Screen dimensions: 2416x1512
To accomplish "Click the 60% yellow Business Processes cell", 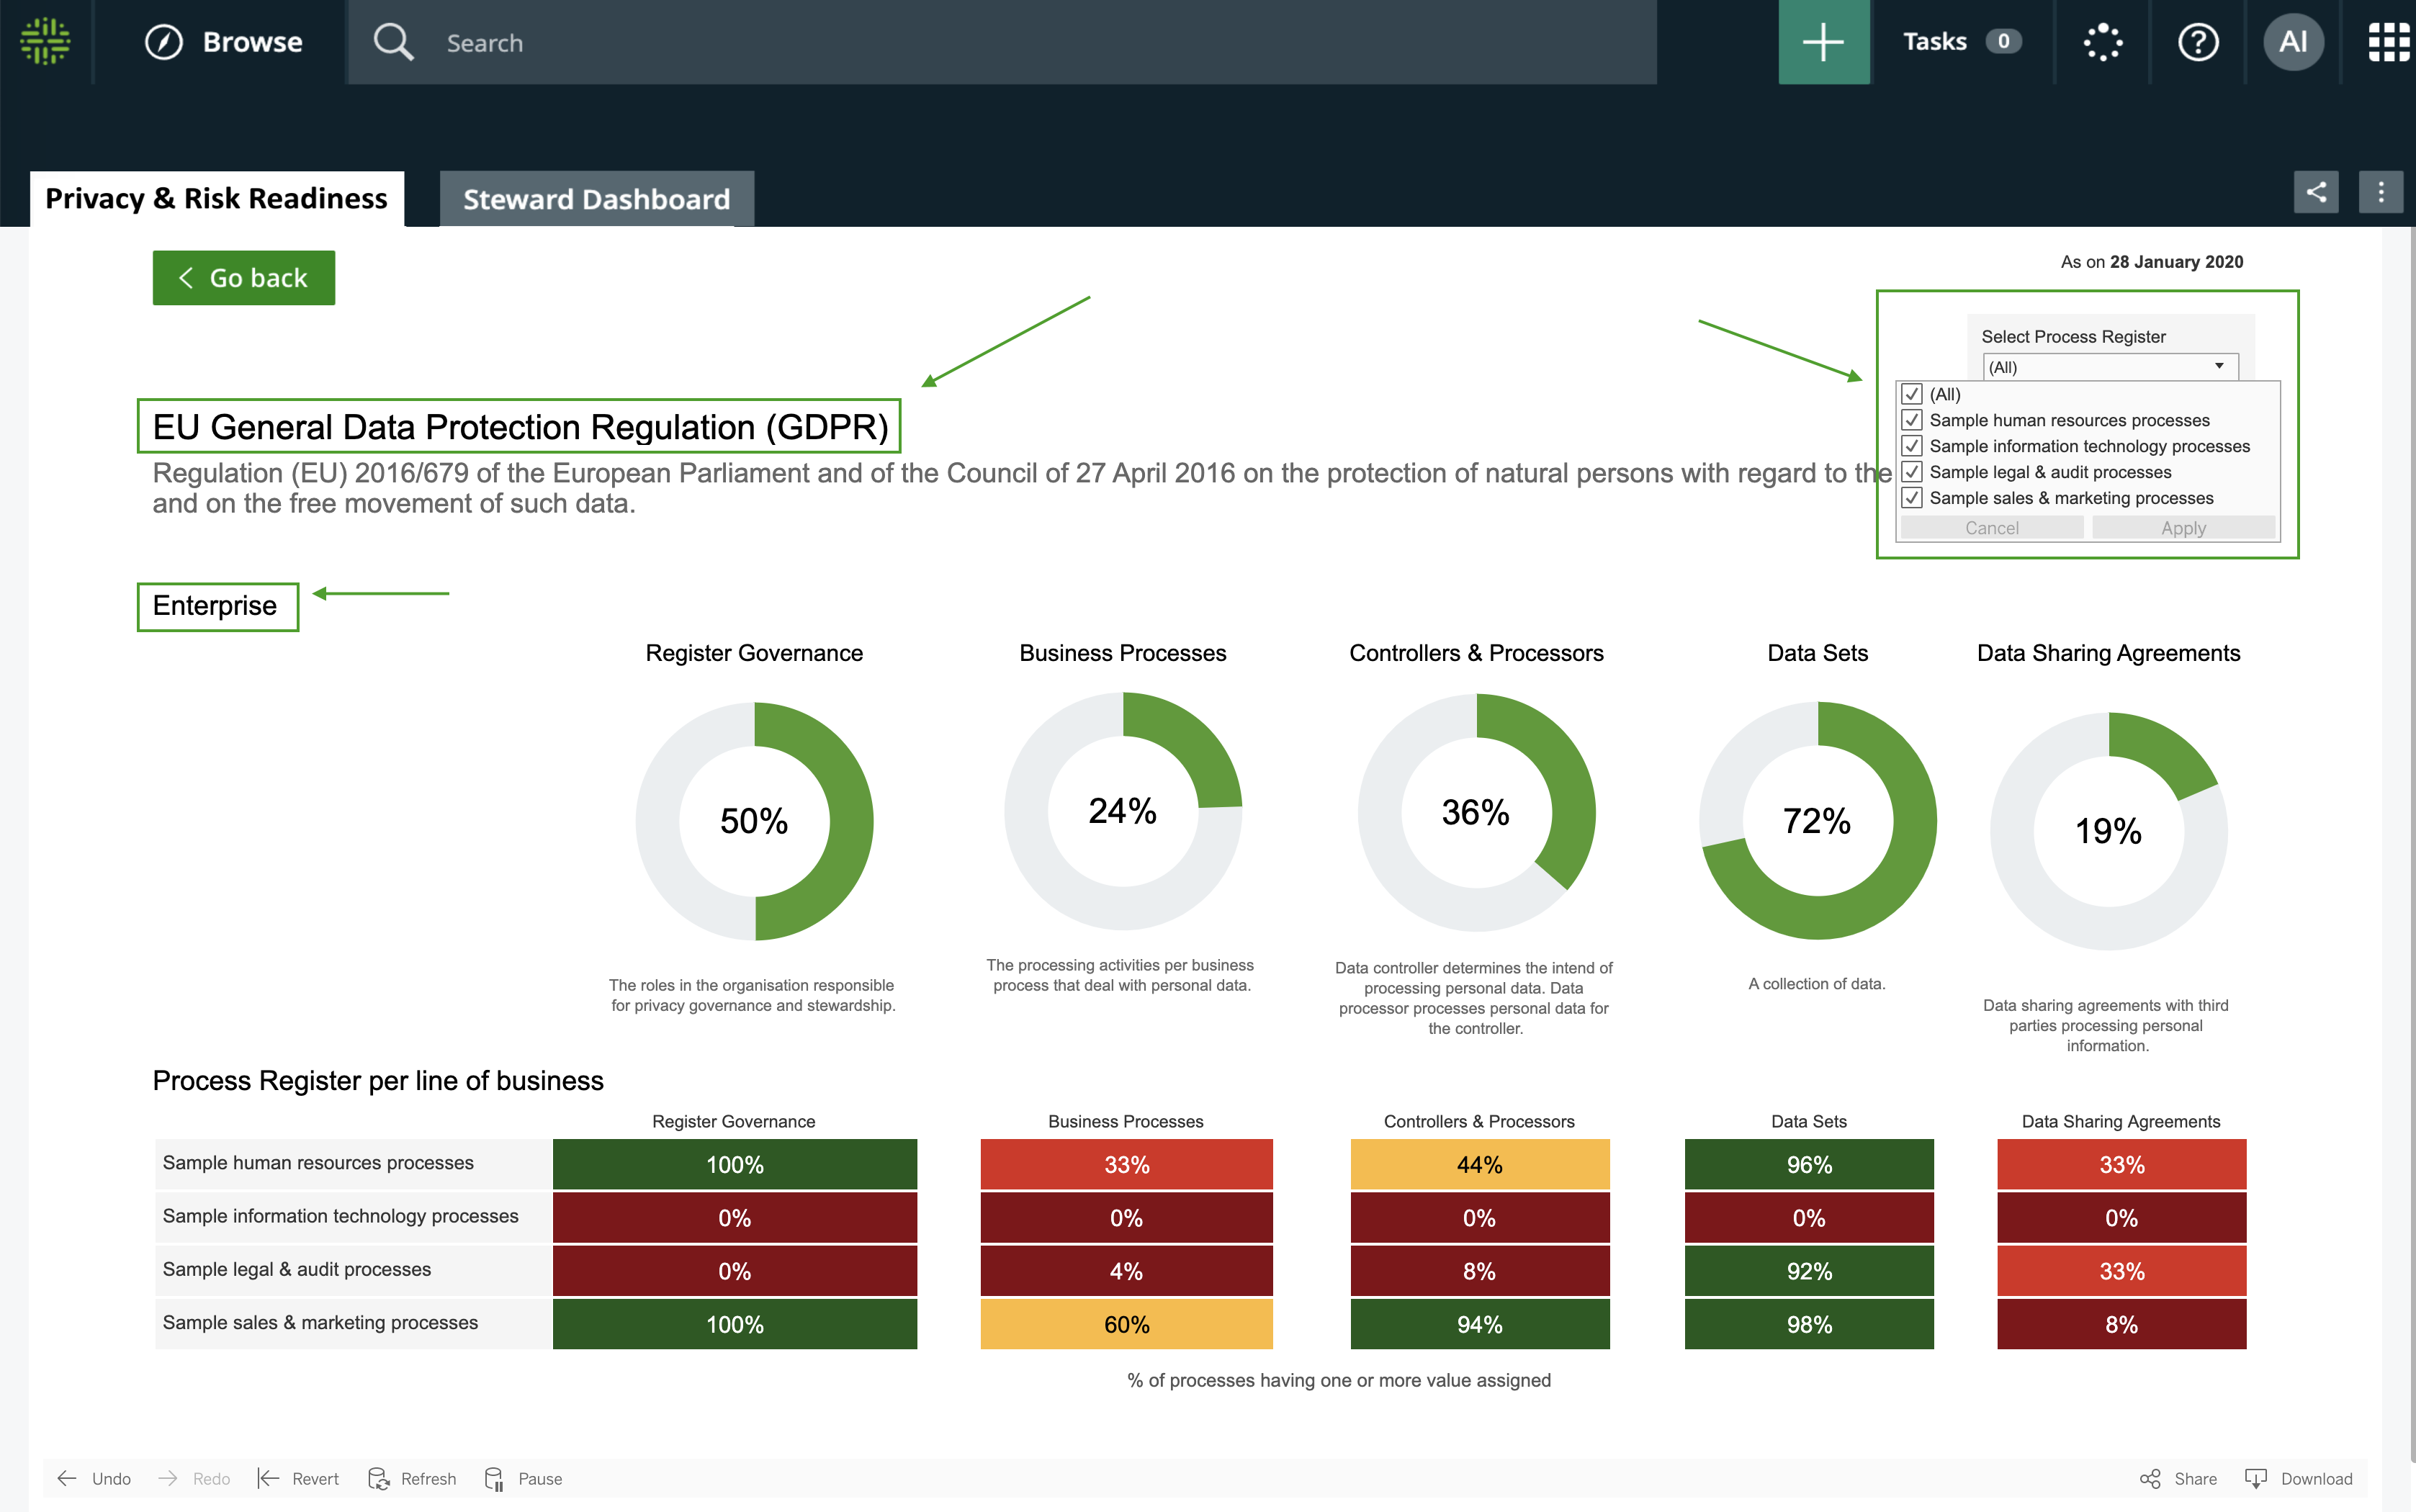I will pos(1126,1324).
